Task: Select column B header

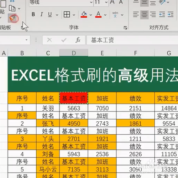Action: click(x=22, y=53)
